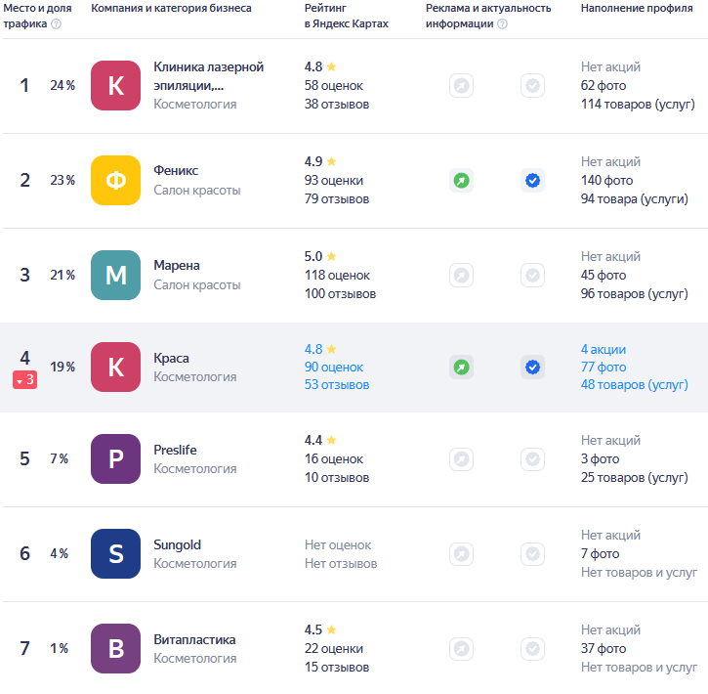Screen dimensions: 708x694
Task: Click the '100 отзывов' text for Марена
Action: click(341, 293)
